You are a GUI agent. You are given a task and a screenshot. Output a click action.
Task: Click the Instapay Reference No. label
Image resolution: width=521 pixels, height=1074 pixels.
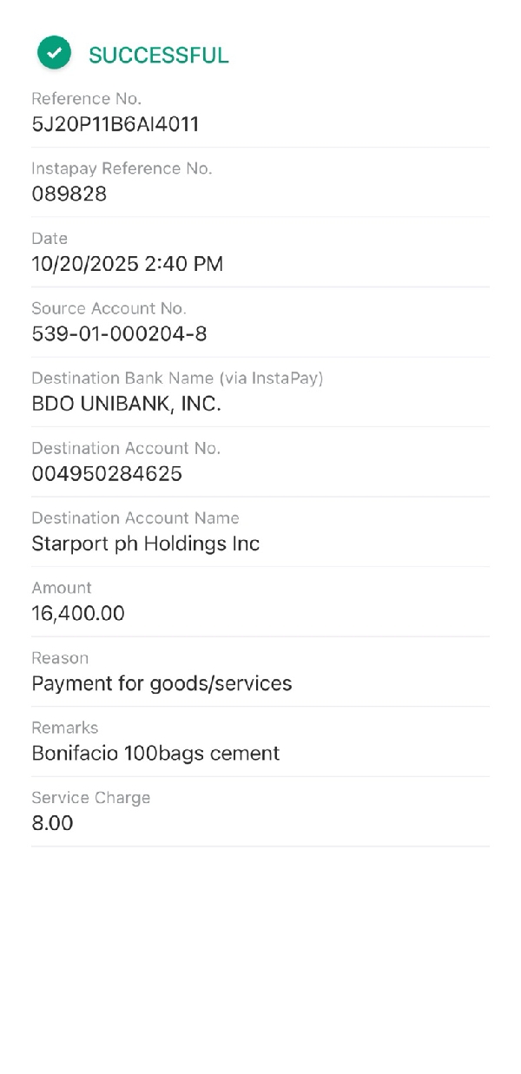[x=122, y=168]
